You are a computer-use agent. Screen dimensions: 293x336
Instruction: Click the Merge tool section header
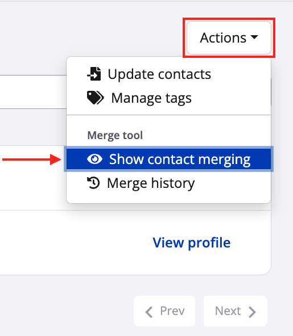click(115, 136)
